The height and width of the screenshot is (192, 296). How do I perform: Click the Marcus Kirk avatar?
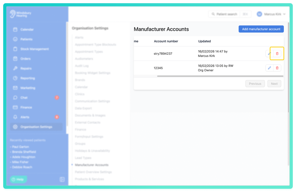[x=260, y=14]
